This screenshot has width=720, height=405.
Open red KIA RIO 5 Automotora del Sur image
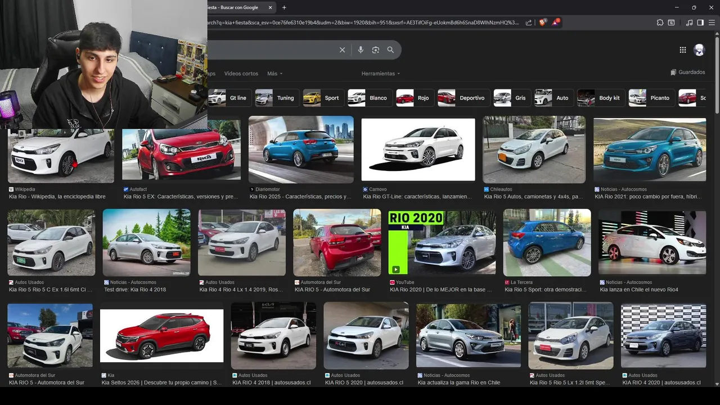coord(337,242)
